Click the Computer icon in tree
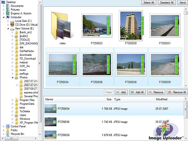 click(8, 17)
